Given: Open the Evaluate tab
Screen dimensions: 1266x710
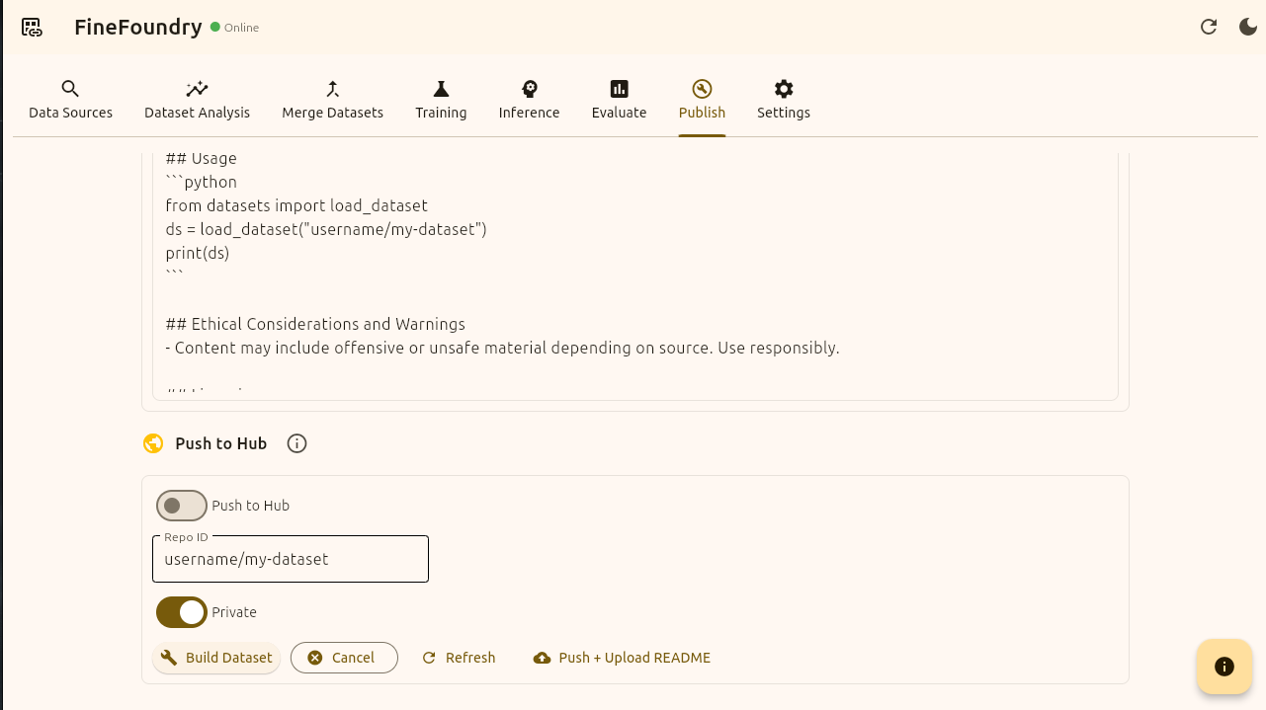Looking at the screenshot, I should pos(619,100).
